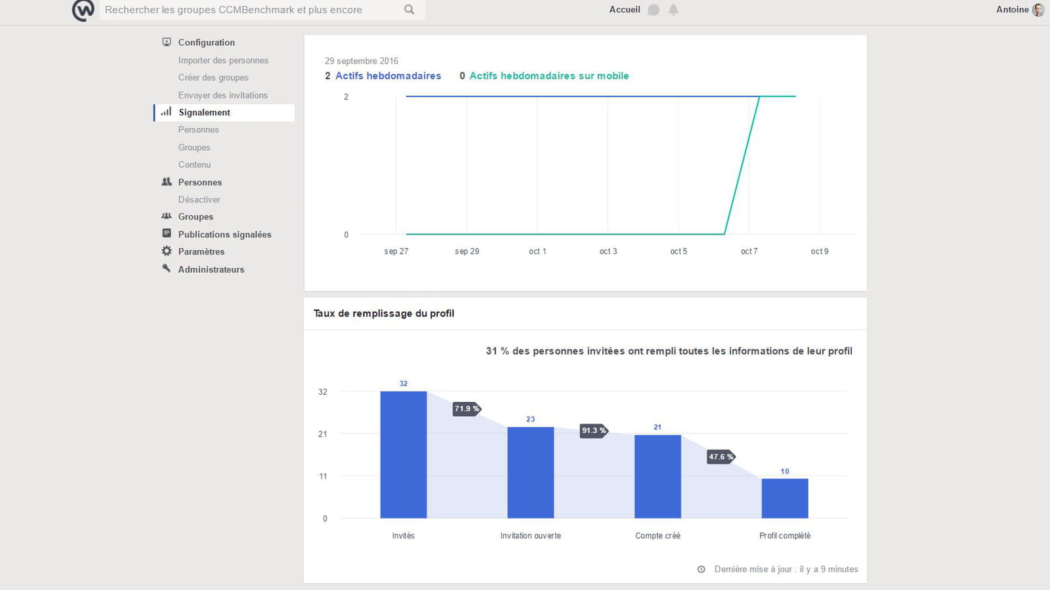Screen dimensions: 1050x590
Task: Select Envoyer des invitations
Action: [x=222, y=95]
